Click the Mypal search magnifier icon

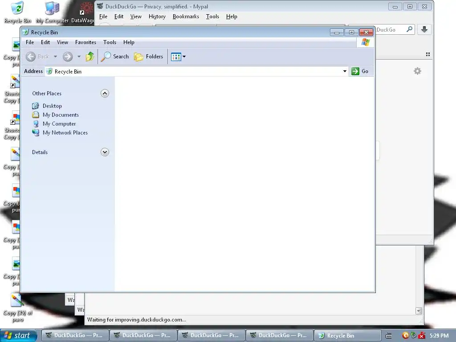(410, 29)
